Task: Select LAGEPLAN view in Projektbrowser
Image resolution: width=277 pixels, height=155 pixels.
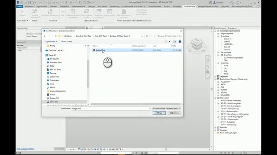Action: tap(228, 44)
